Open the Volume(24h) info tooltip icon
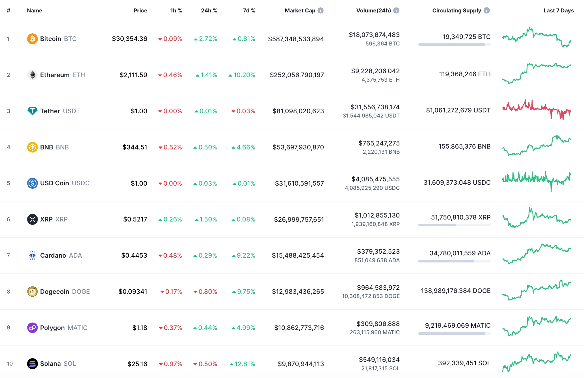 point(397,10)
